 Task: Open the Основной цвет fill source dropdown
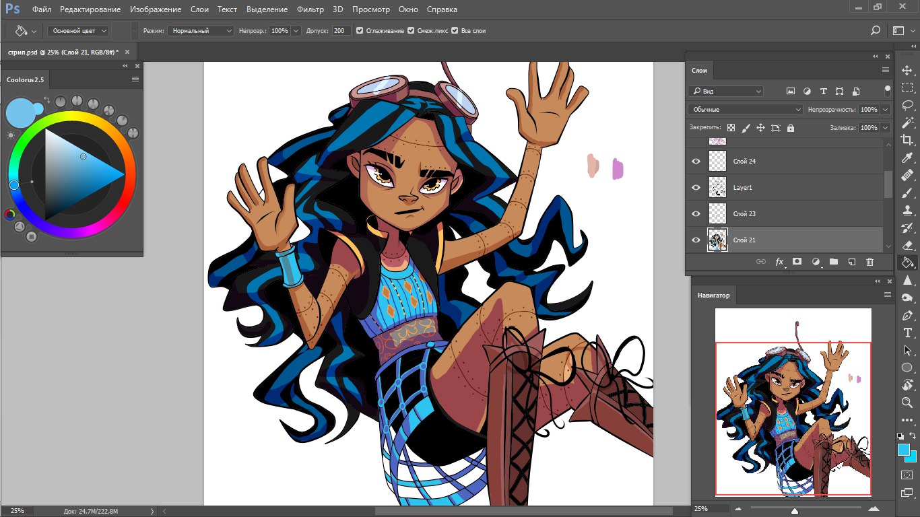pos(77,31)
